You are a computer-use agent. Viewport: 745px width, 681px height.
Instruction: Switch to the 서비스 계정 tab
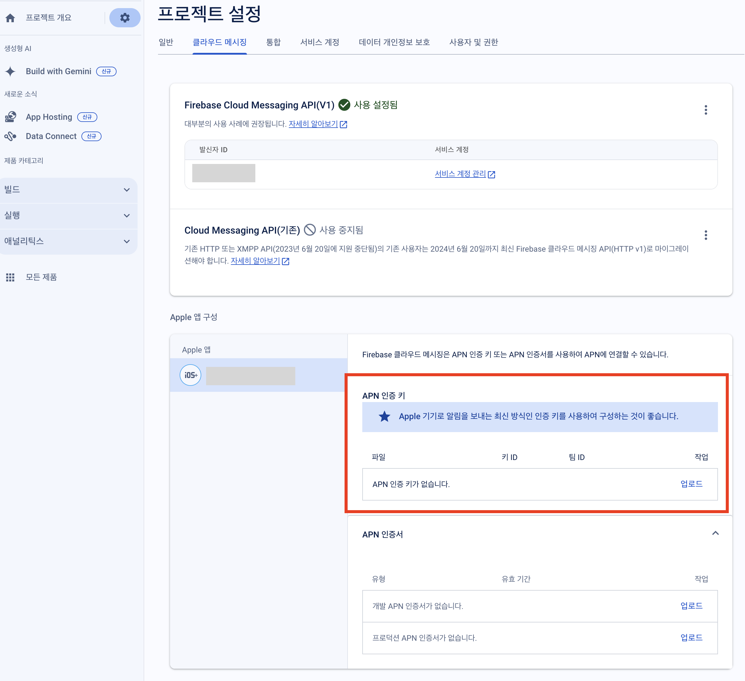(x=320, y=42)
